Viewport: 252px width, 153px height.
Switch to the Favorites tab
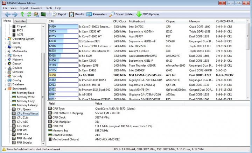click(x=20, y=21)
